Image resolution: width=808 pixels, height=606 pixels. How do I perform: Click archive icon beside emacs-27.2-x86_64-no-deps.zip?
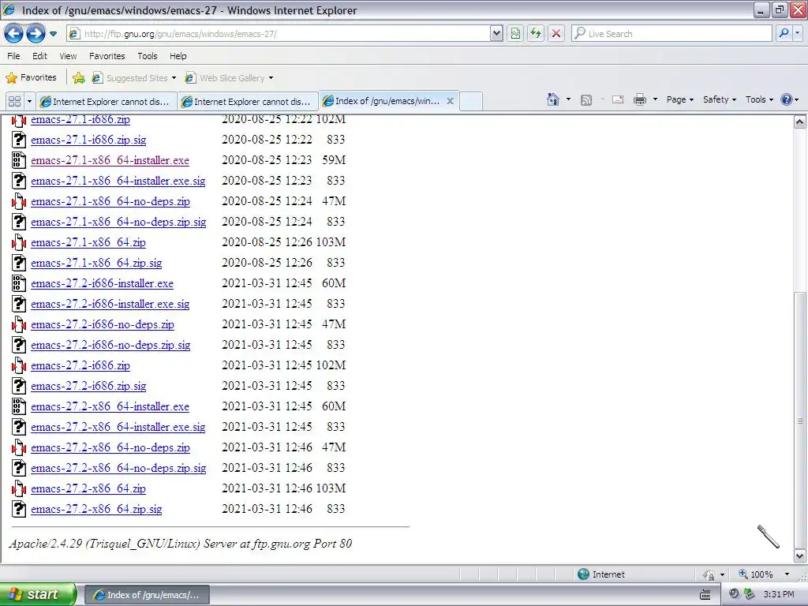tap(19, 448)
